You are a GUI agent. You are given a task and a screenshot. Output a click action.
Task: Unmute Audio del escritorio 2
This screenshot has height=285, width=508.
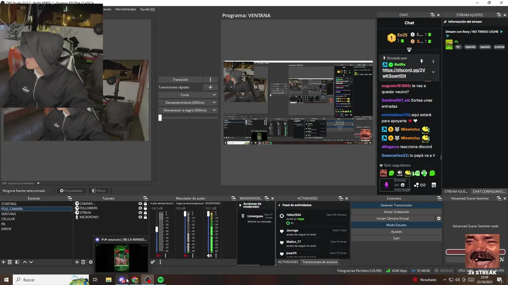click(x=159, y=256)
